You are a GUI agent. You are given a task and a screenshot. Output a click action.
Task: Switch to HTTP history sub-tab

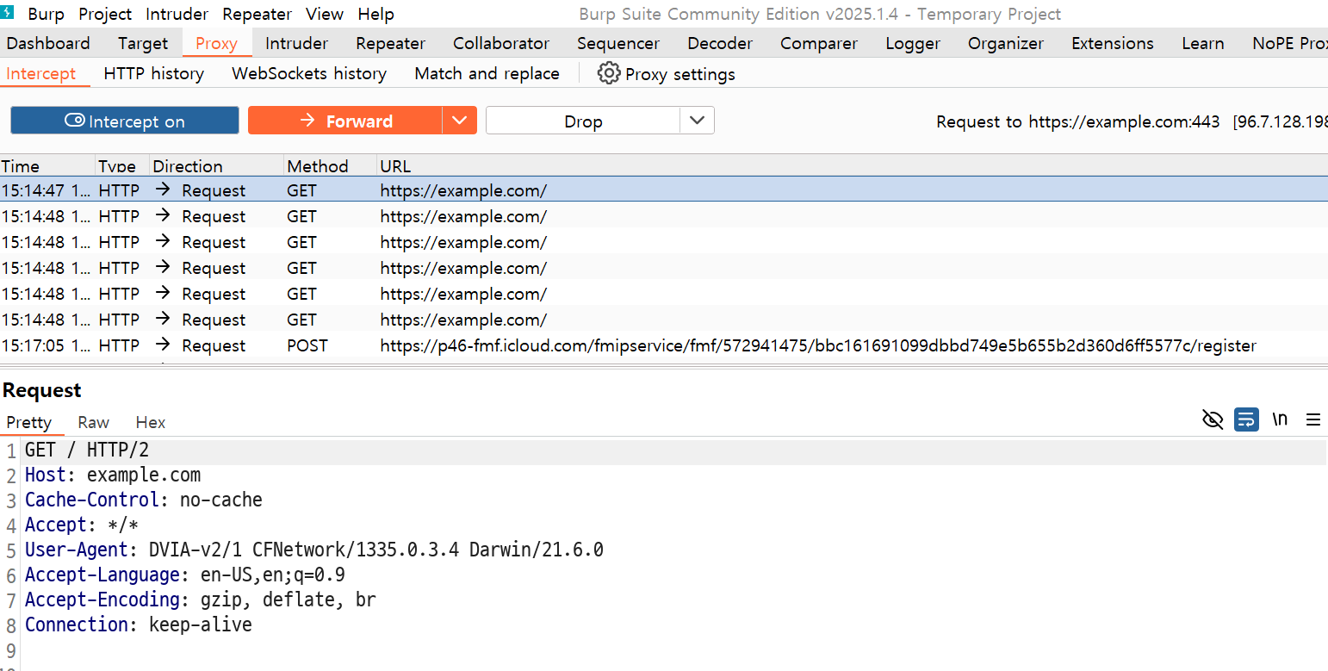[x=154, y=73]
